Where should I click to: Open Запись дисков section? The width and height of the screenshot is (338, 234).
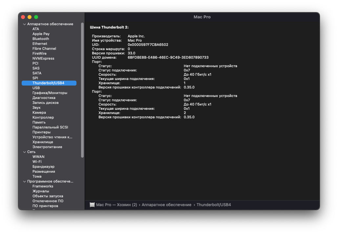click(x=46, y=103)
